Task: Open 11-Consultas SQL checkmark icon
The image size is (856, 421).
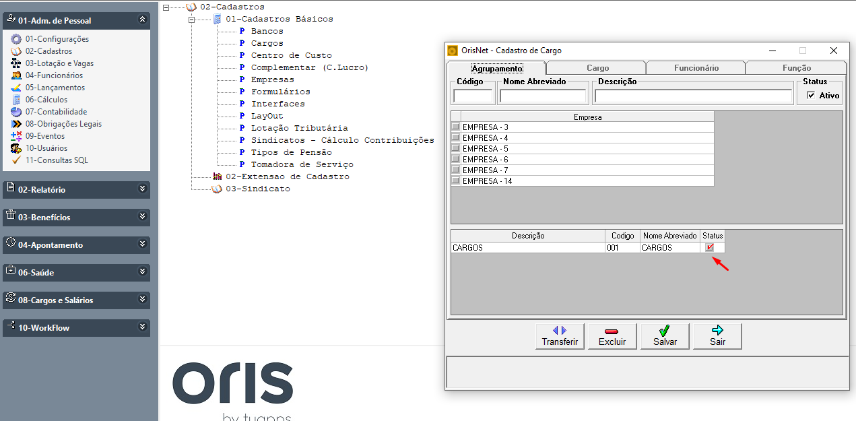Action: (16, 160)
